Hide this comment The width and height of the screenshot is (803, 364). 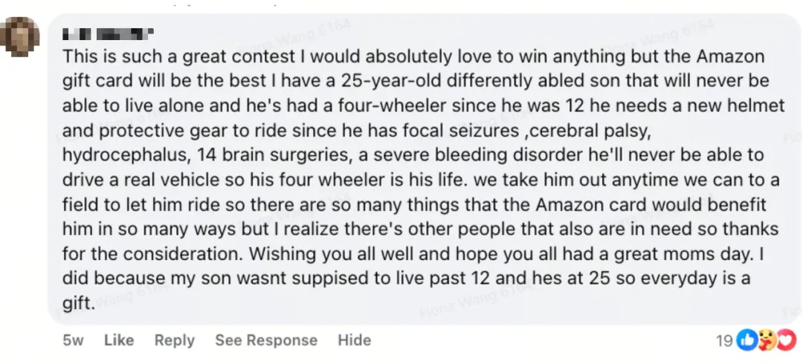pyautogui.click(x=354, y=340)
